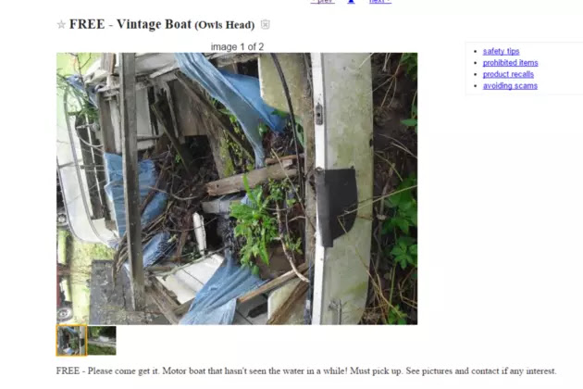
Task: Star this Vintage Boat posting as favorite
Action: click(61, 25)
